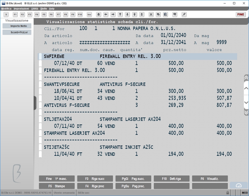Click the up-arrow-to-bar toolbar icon
249x196 pixels.
click(134, 14)
